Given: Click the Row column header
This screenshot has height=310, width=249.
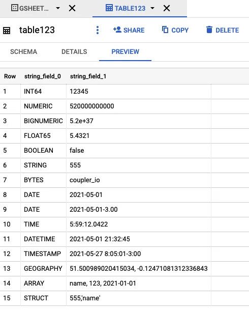Looking at the screenshot, I should pos(10,76).
